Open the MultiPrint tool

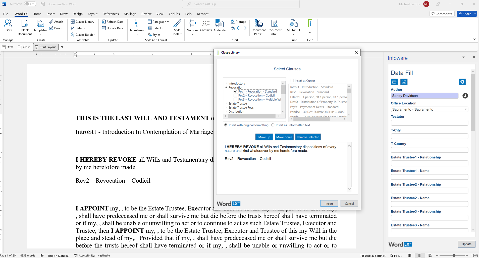293,26
